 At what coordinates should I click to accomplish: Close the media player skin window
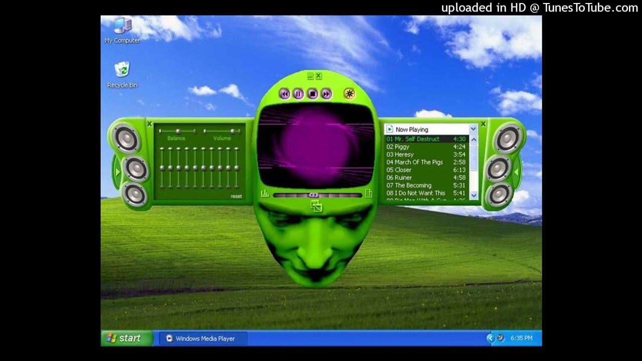pyautogui.click(x=318, y=76)
